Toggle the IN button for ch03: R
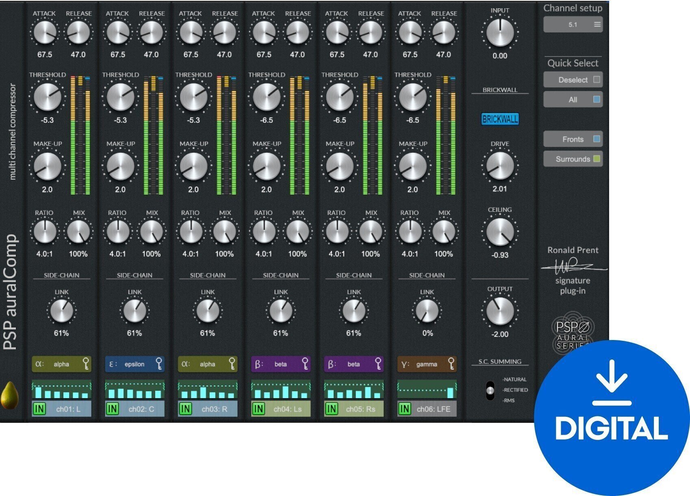This screenshot has width=690, height=496. [x=185, y=409]
